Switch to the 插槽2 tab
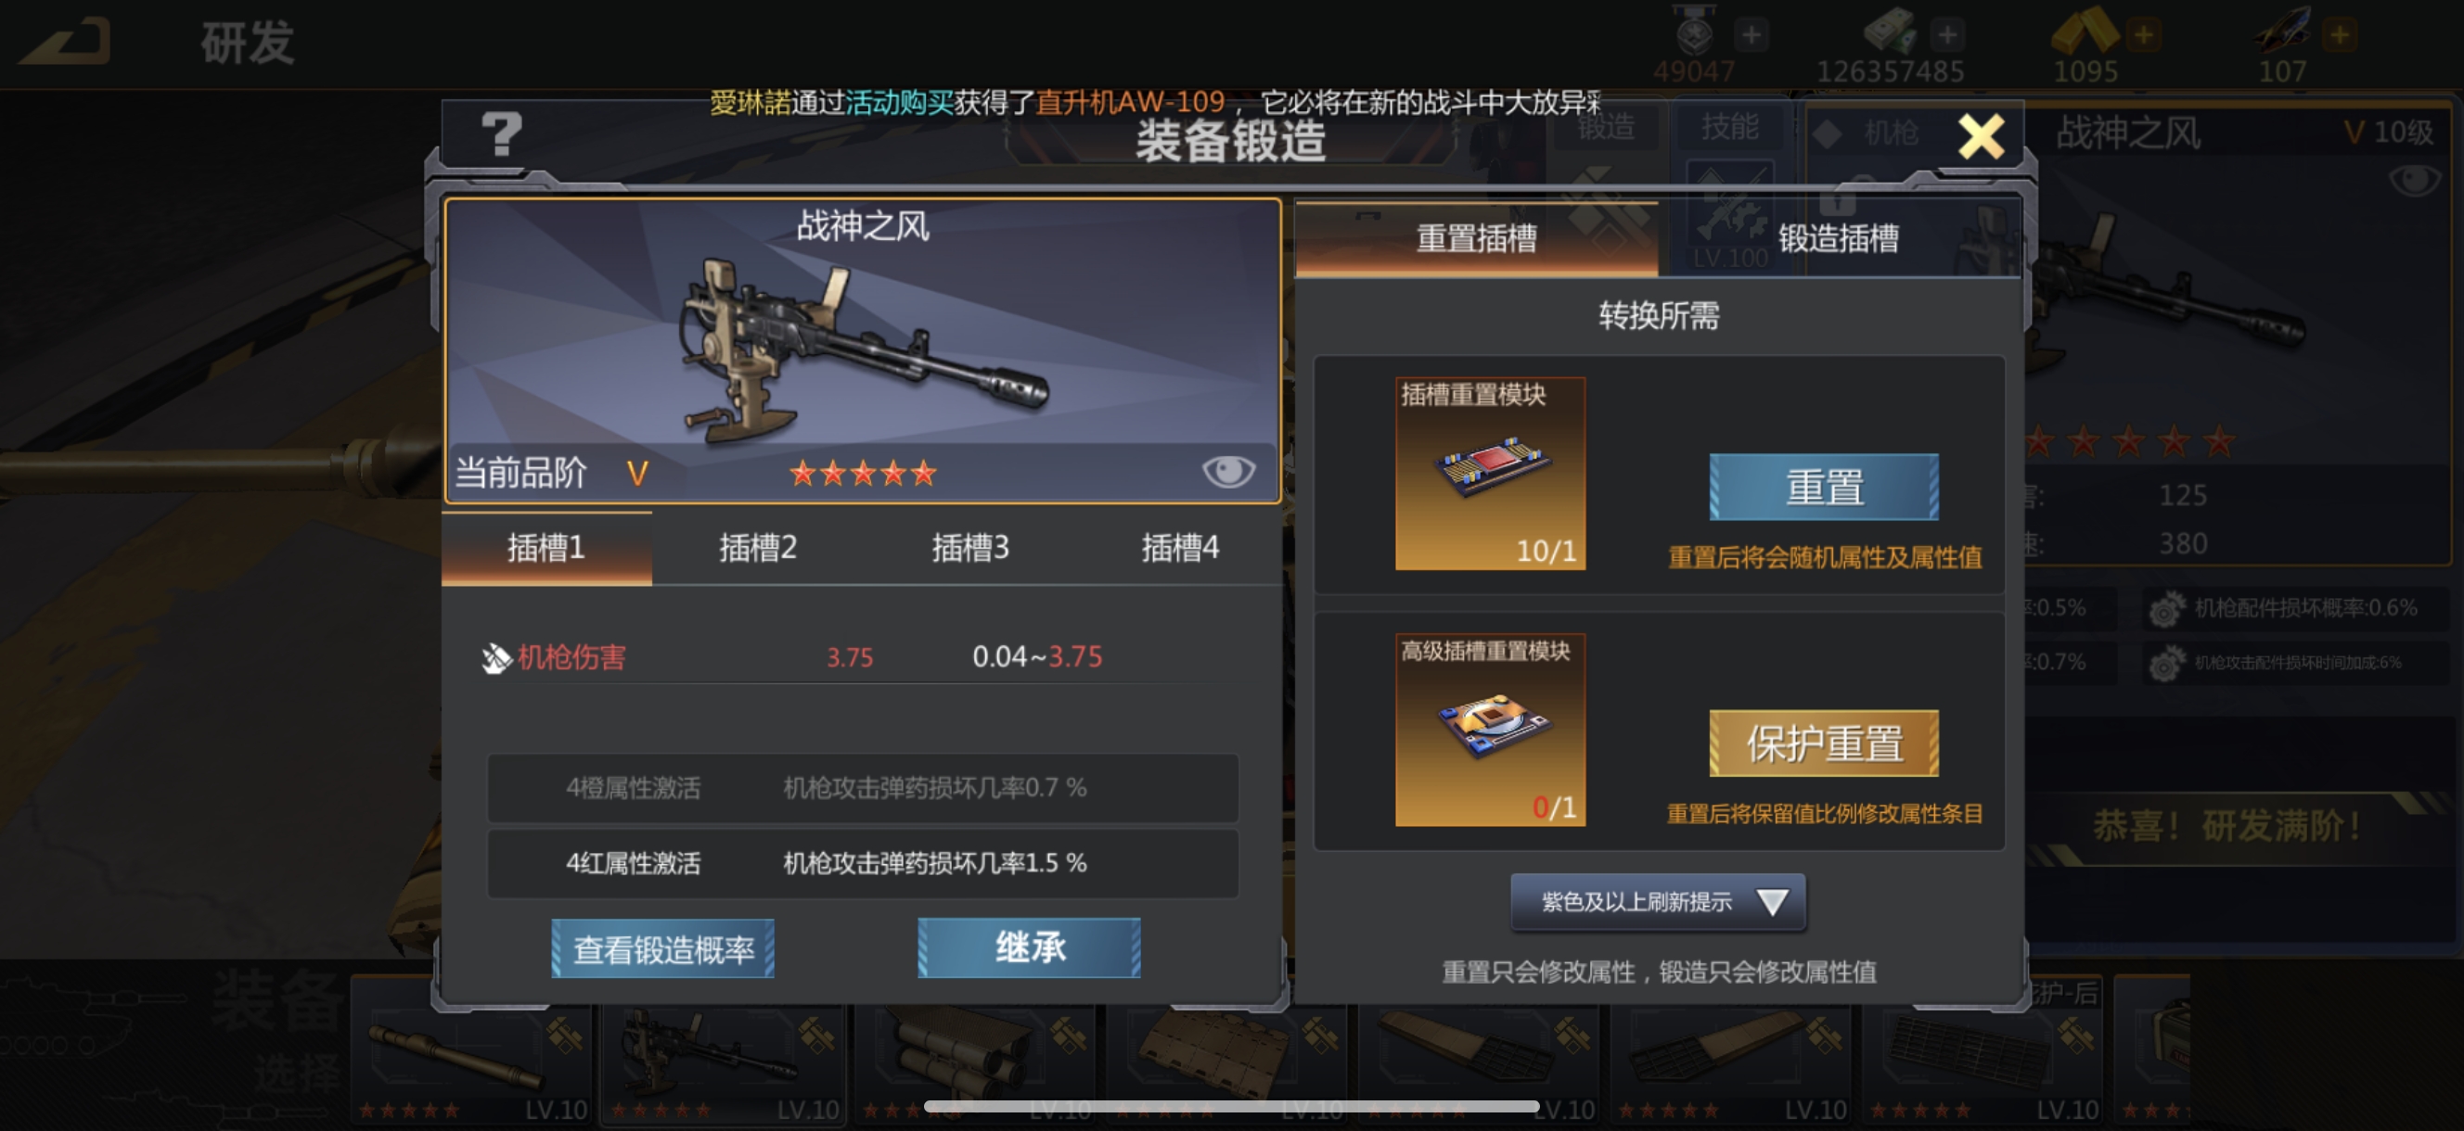The width and height of the screenshot is (2464, 1131). pyautogui.click(x=758, y=548)
